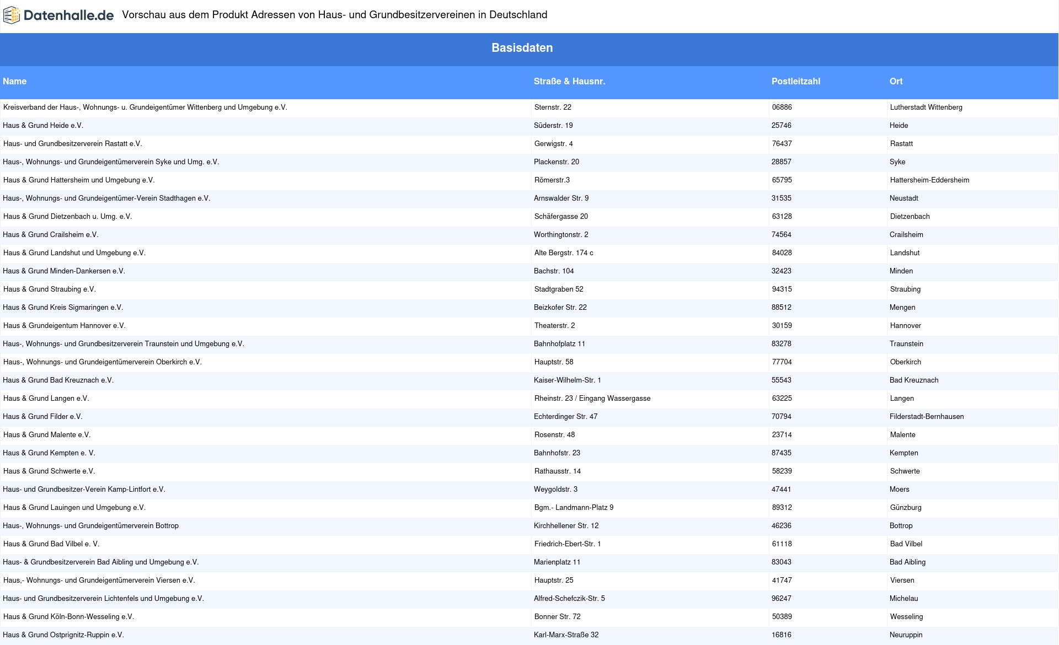Click the page title about Haus- und Grundbesitzervereinen
The image size is (1059, 645).
click(x=335, y=15)
